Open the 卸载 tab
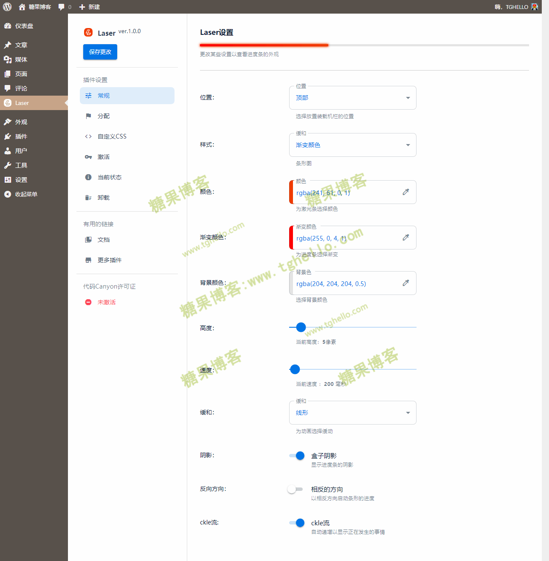Viewport: 549px width, 561px height. (x=127, y=198)
